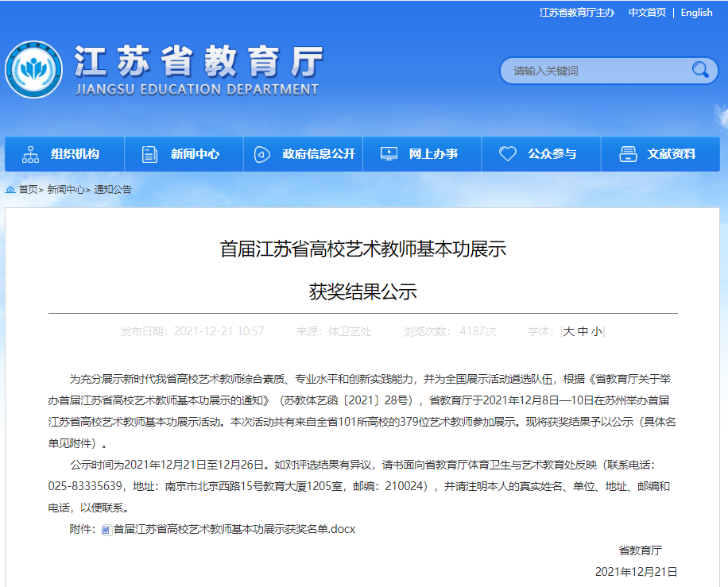The height and width of the screenshot is (587, 728).
Task: Open the 组织机构 menu item
Action: tap(75, 154)
